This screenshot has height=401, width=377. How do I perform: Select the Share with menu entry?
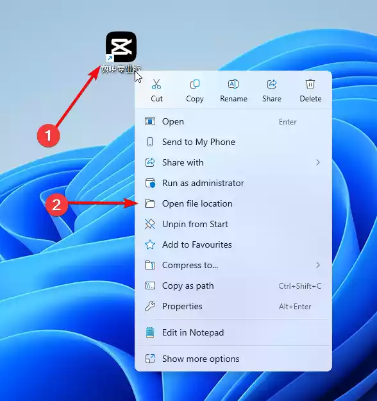click(233, 162)
